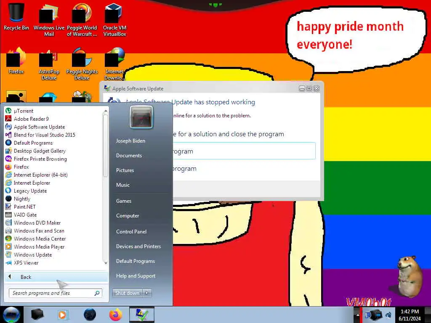This screenshot has height=323, width=431.
Task: Open Computer from Start menu
Action: 128,216
